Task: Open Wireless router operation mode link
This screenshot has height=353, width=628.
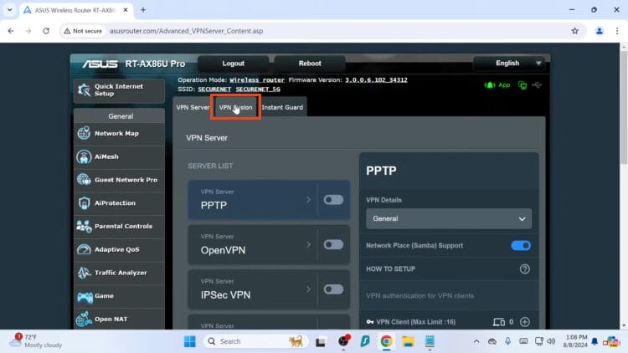Action: click(257, 80)
